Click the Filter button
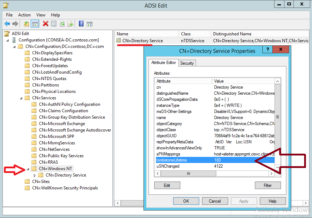 click(x=268, y=185)
